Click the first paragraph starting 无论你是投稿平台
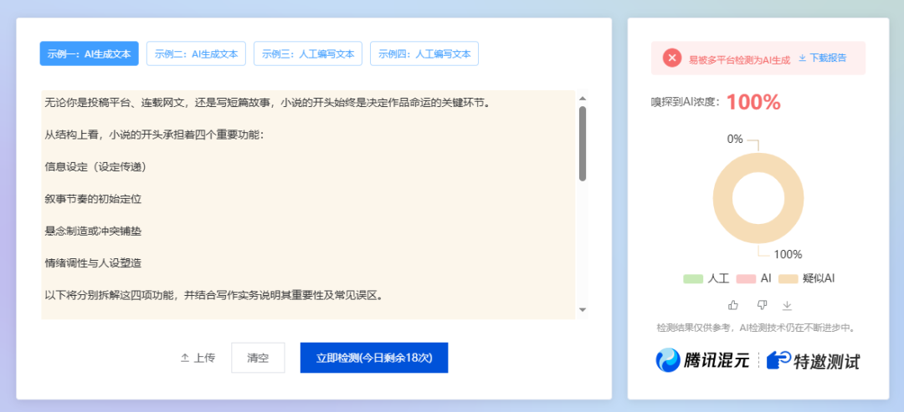 [x=267, y=104]
